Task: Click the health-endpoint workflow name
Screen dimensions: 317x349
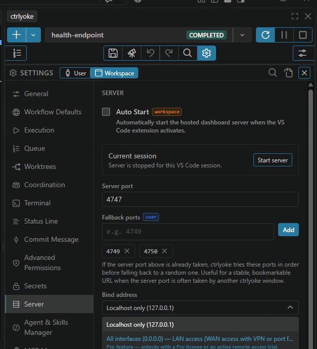Action: point(78,35)
